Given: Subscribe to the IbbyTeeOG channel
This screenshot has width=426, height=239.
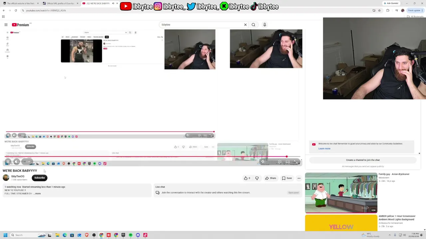Looking at the screenshot, I should (39, 178).
